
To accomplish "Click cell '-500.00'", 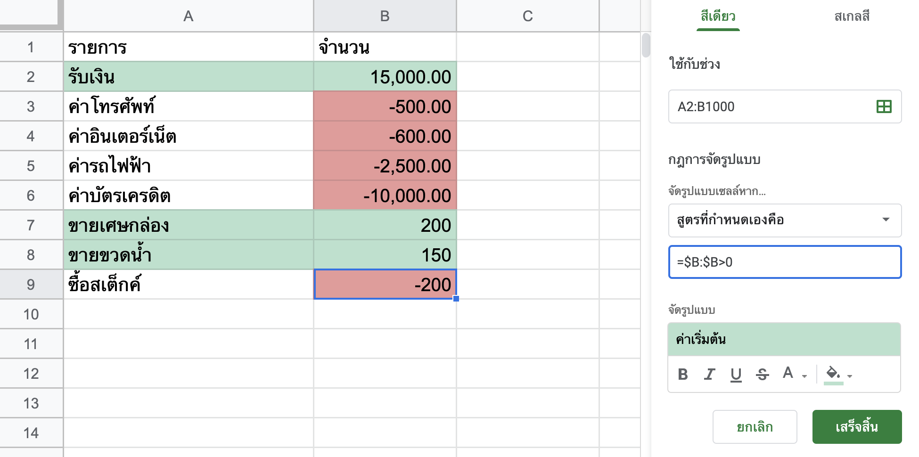I will pos(385,106).
